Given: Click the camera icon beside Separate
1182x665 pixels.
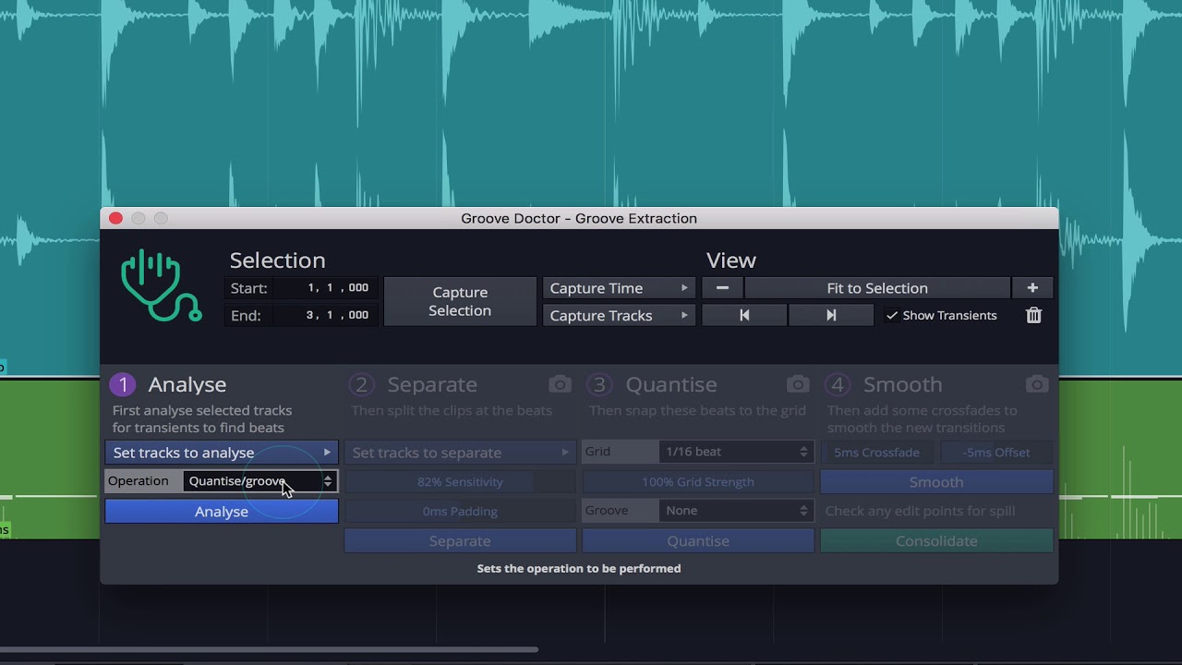Looking at the screenshot, I should tap(560, 384).
